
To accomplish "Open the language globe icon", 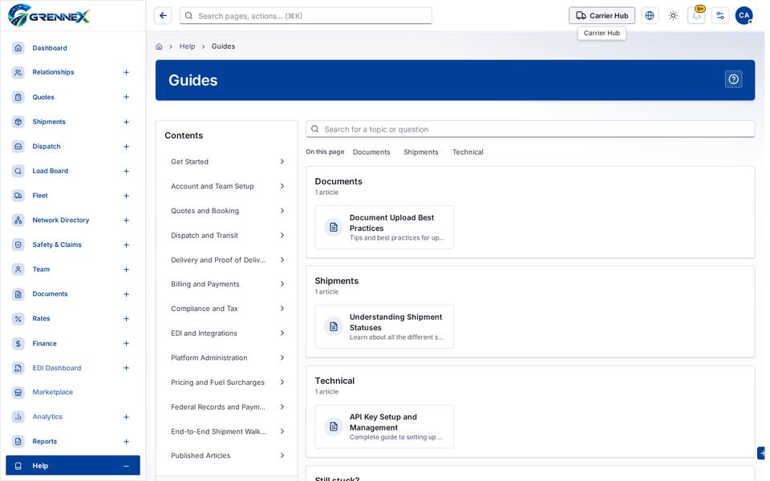I will pos(649,16).
